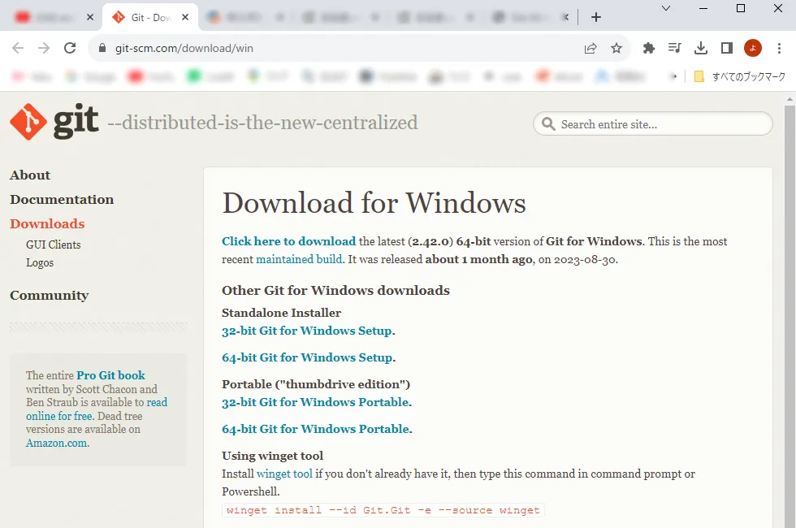Maximize the browser window
Viewport: 796px width, 528px height.
[741, 8]
